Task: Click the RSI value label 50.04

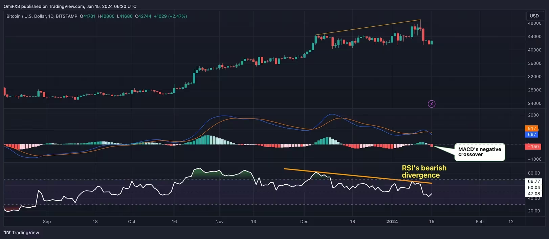Action: 534,188
